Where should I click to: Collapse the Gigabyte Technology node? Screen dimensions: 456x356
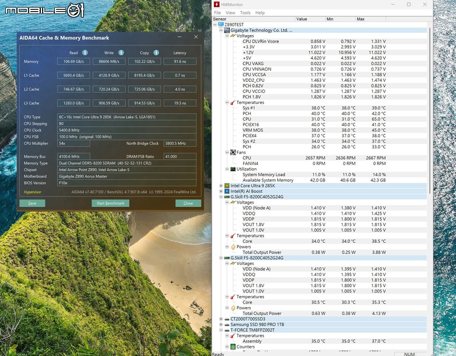(x=221, y=30)
